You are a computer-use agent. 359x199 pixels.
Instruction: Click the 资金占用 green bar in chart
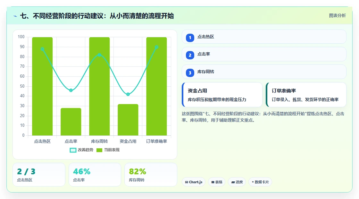click(128, 120)
